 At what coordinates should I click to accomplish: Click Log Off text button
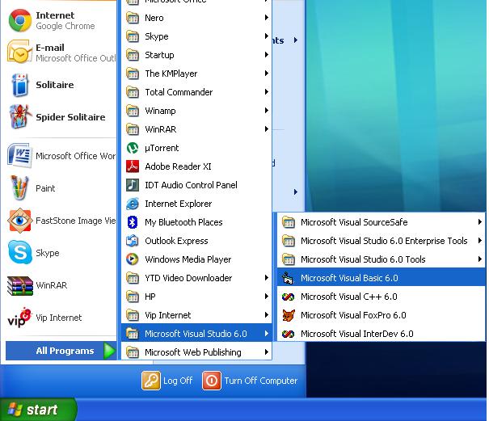click(x=178, y=381)
